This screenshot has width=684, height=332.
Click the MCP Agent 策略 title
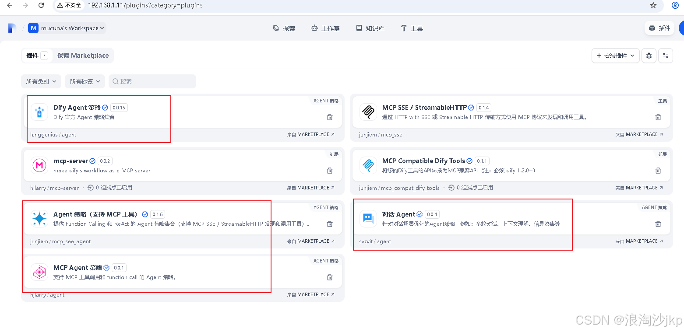pyautogui.click(x=78, y=268)
